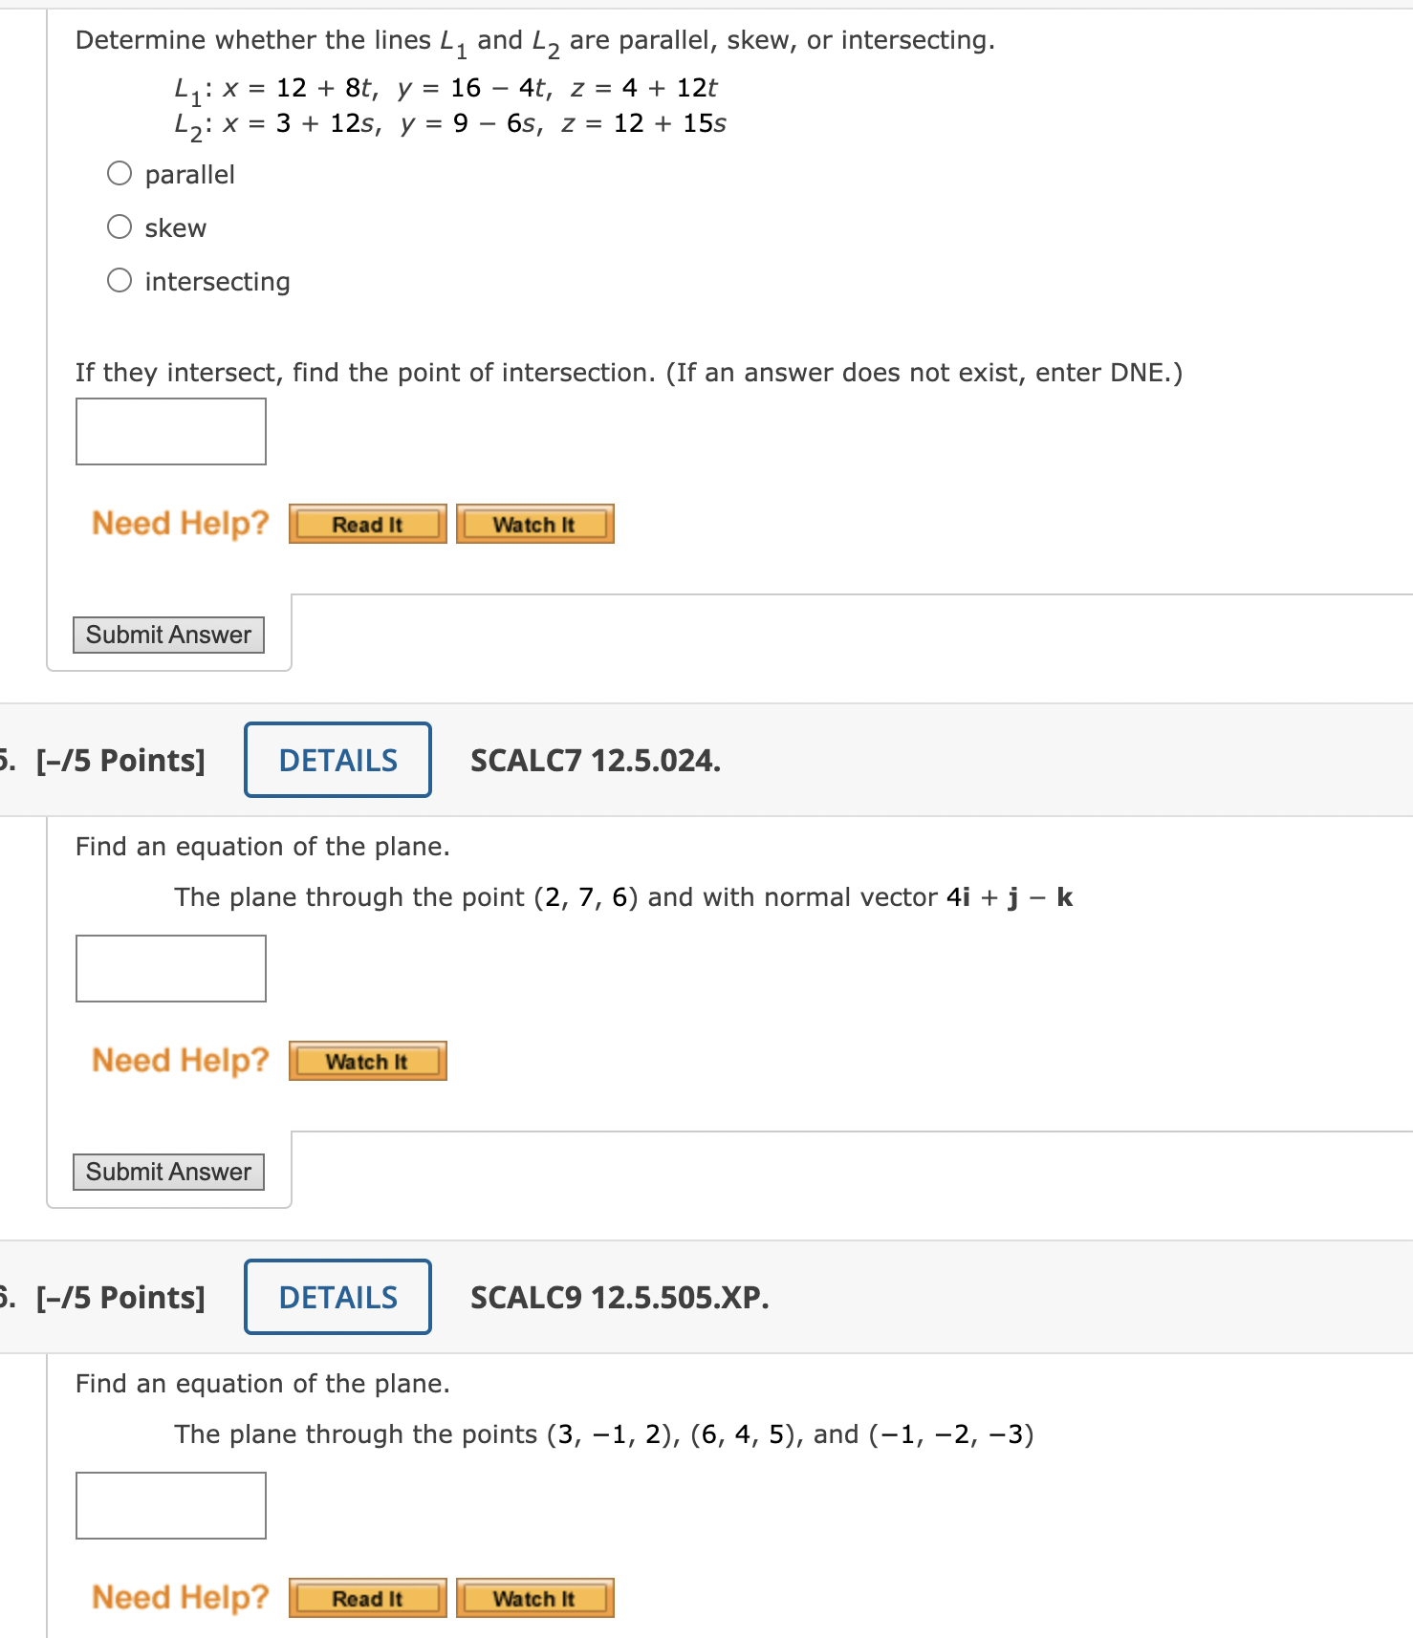Select SCALC7 12.5.024 exercise label
Screen dimensions: 1413x1638
coord(595,760)
